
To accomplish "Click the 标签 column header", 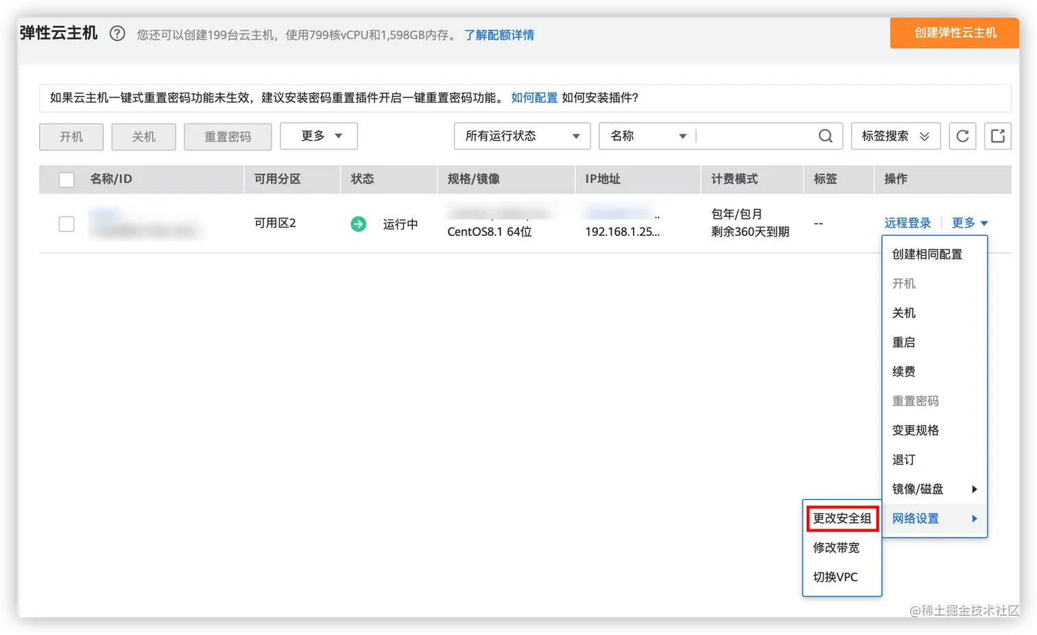I will pos(826,179).
